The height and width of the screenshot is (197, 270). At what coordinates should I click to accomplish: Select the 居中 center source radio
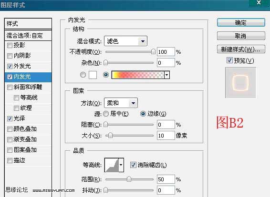point(106,114)
